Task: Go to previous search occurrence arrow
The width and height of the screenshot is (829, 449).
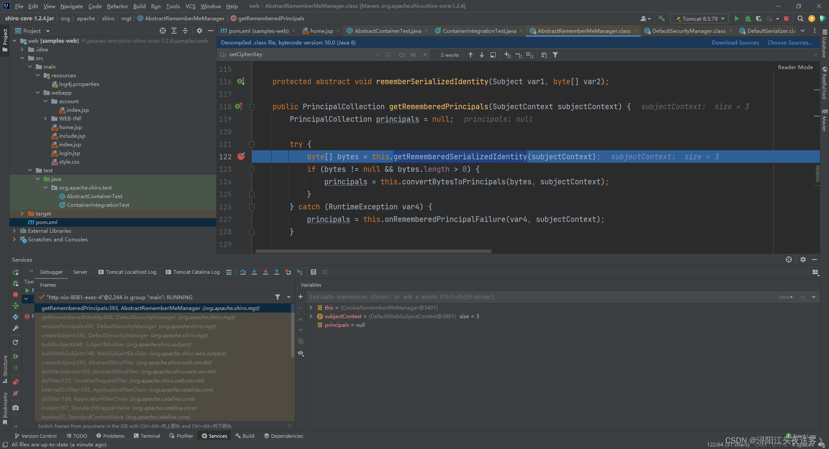Action: 471,55
